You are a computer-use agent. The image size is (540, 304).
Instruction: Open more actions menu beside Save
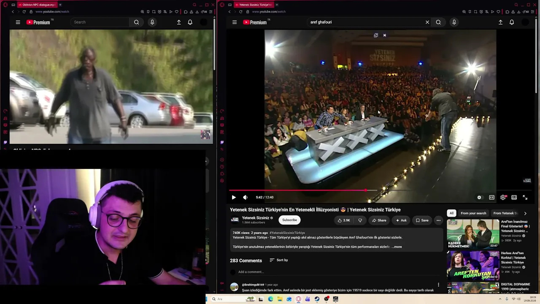(x=438, y=220)
